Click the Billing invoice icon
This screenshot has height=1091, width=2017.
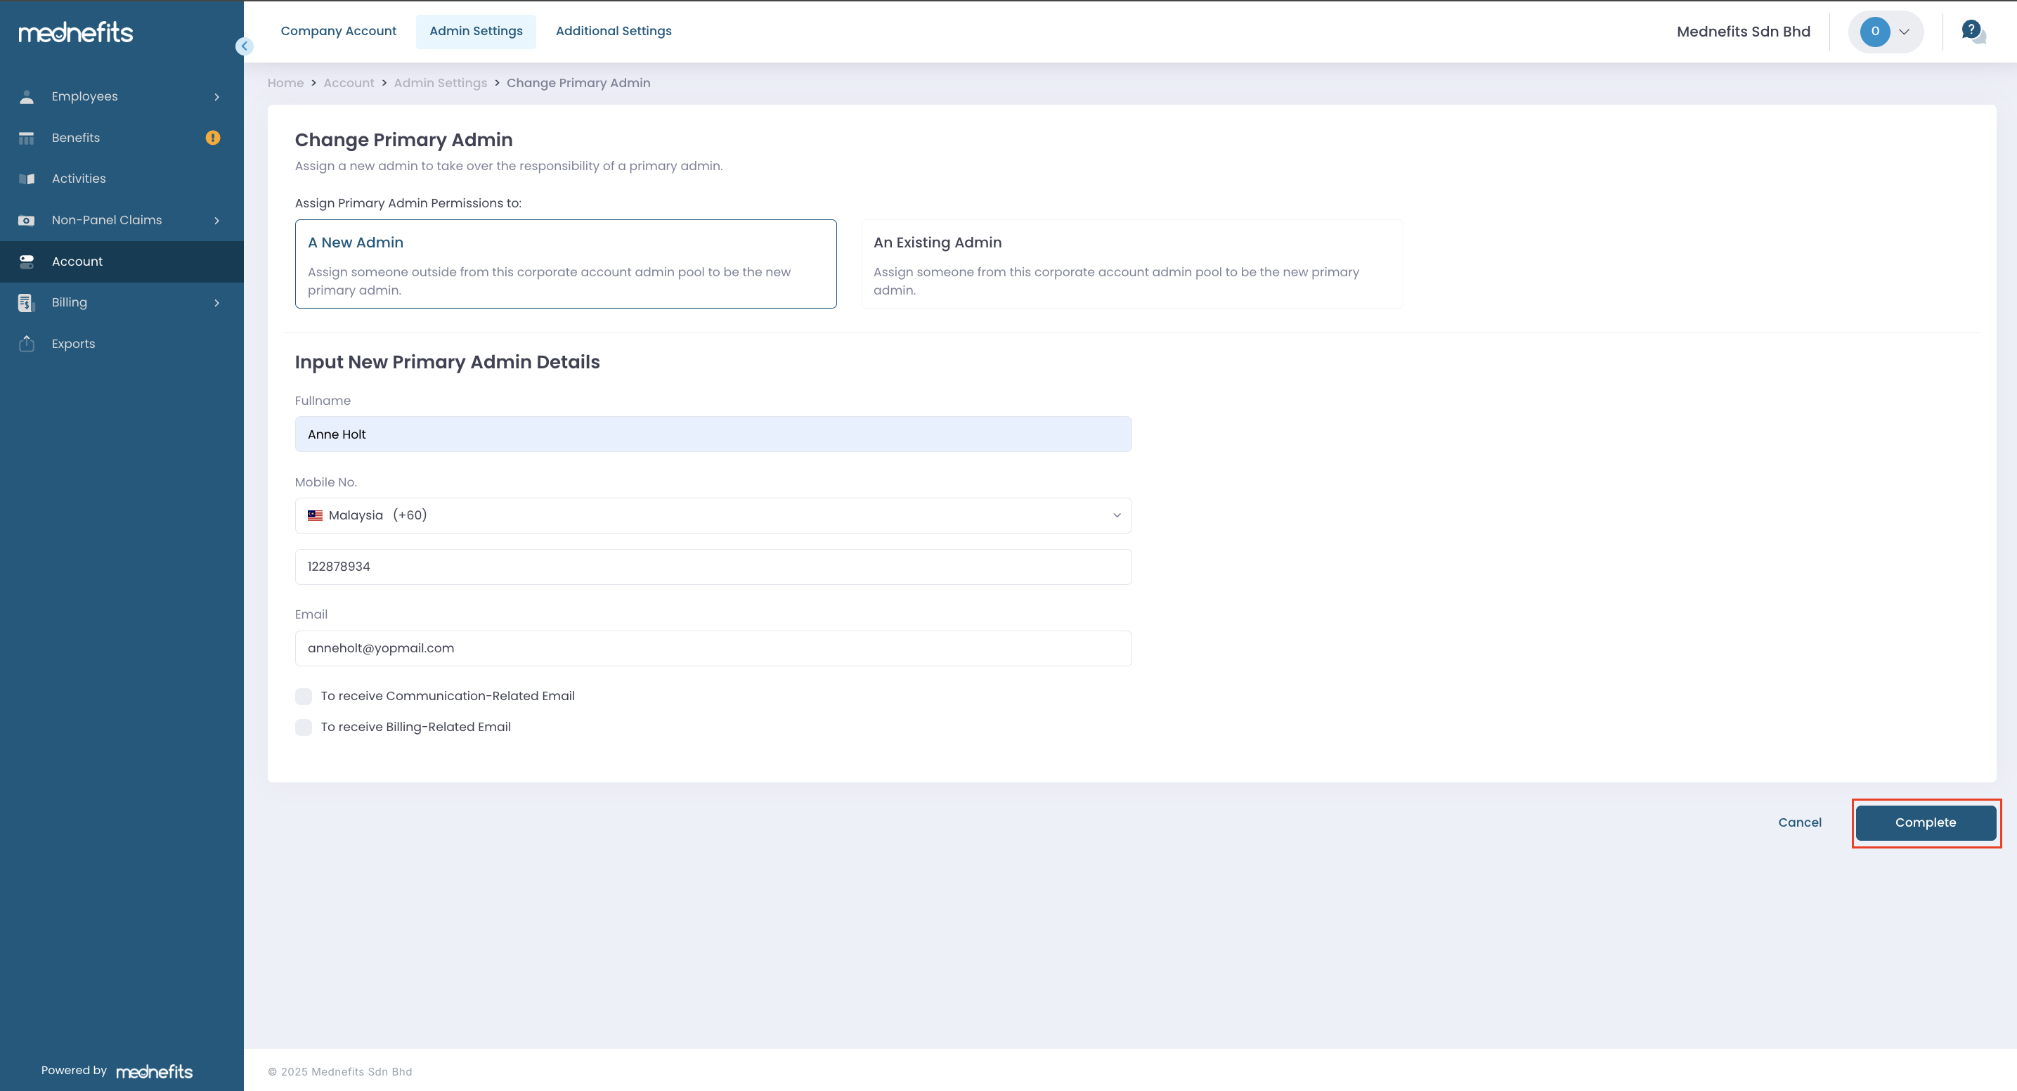click(x=27, y=302)
